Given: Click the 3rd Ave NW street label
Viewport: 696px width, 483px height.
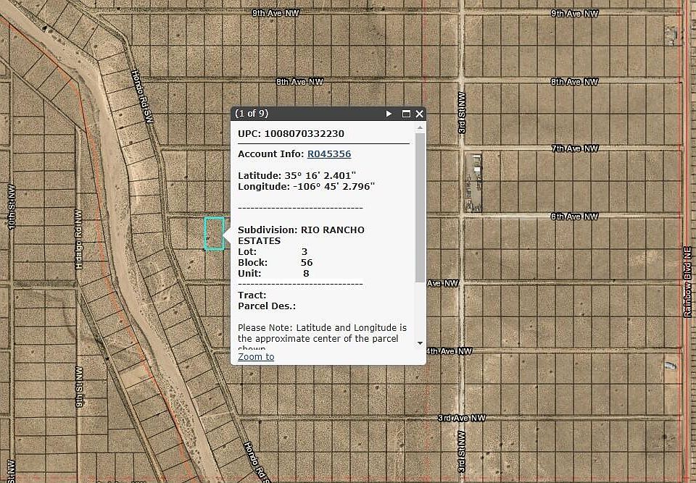Looking at the screenshot, I should point(461,419).
